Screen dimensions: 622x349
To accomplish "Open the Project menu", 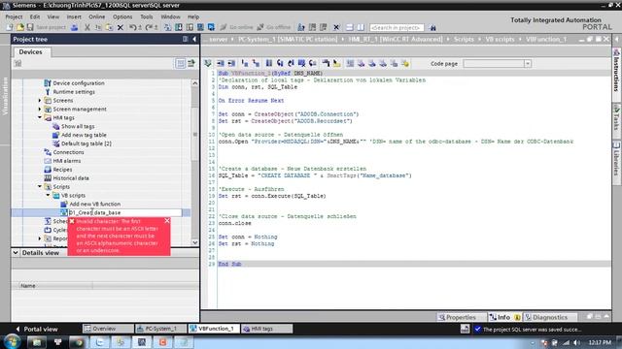I will [x=14, y=16].
